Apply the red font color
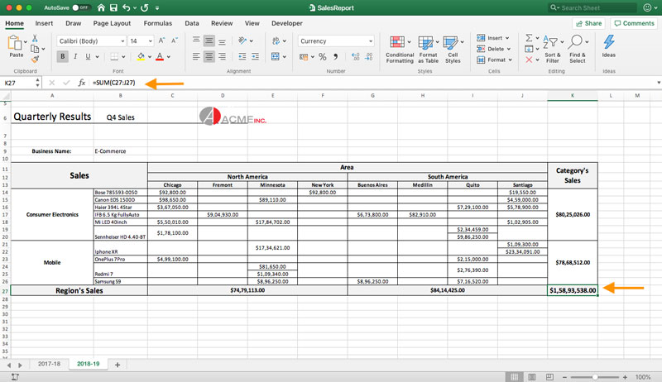Screen dimensions: 662x382 (160, 56)
